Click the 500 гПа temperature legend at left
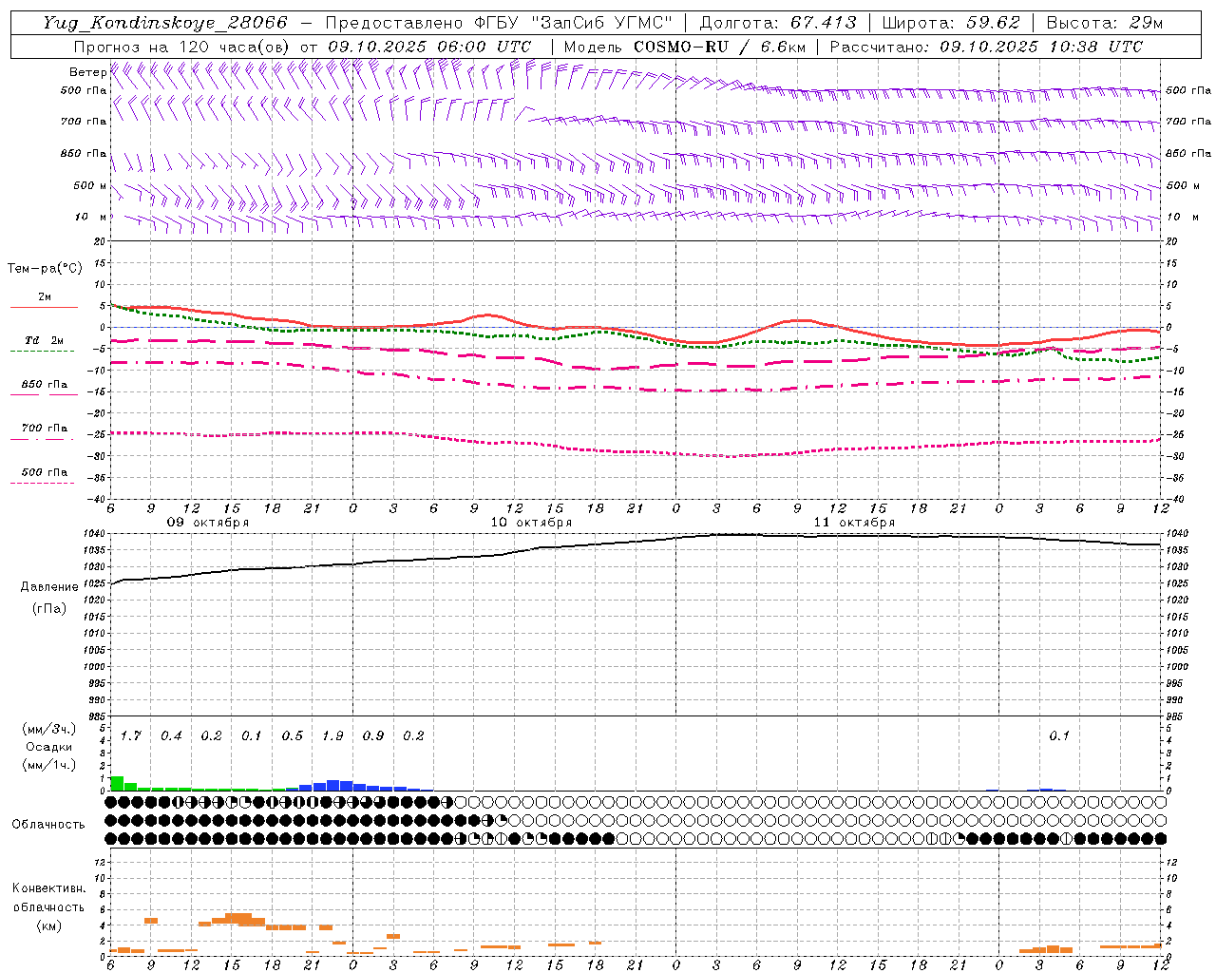Screen dimensions: 1216x973 pos(44,472)
